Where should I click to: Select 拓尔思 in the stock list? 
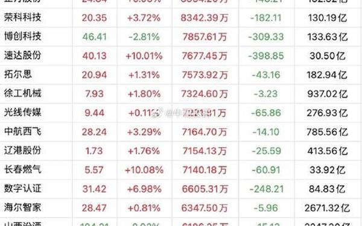pyautogui.click(x=18, y=75)
